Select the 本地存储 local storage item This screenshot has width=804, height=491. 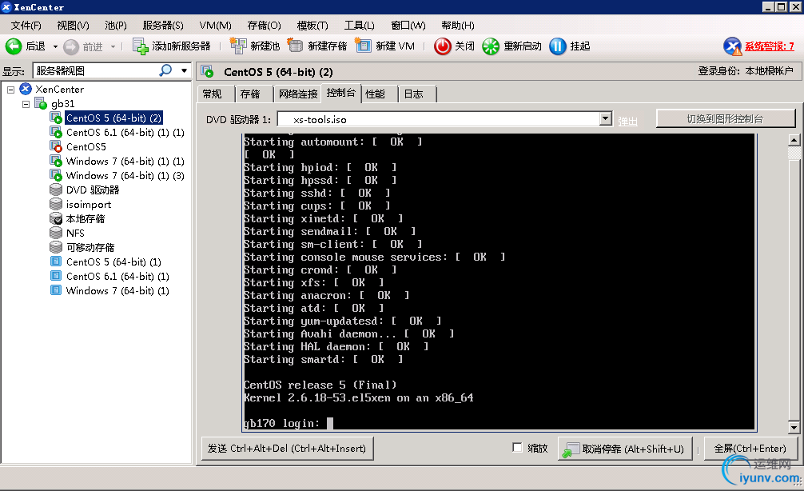tap(86, 218)
